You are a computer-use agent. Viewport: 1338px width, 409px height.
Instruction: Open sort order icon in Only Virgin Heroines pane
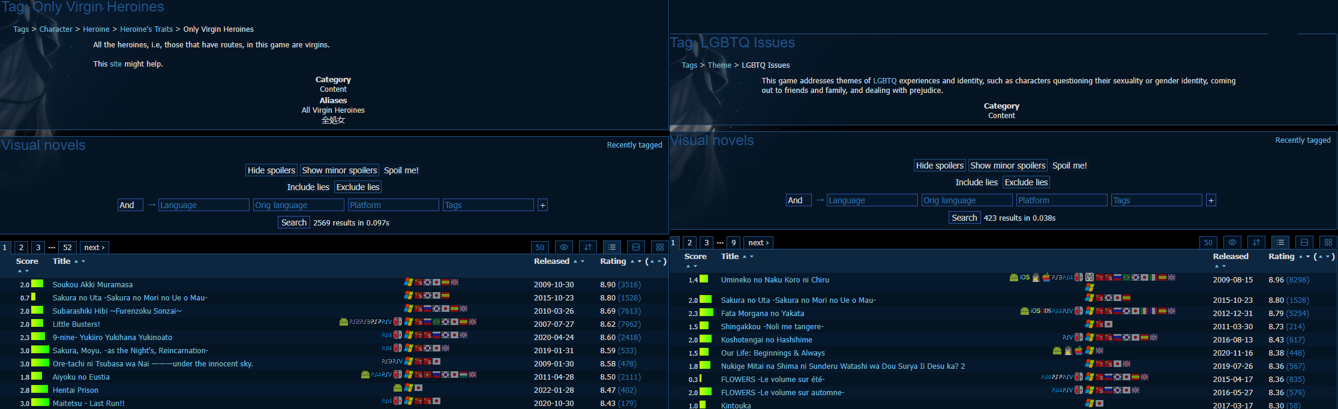(x=588, y=247)
